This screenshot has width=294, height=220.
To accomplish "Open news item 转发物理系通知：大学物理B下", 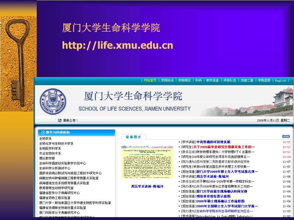I will (x=225, y=152).
